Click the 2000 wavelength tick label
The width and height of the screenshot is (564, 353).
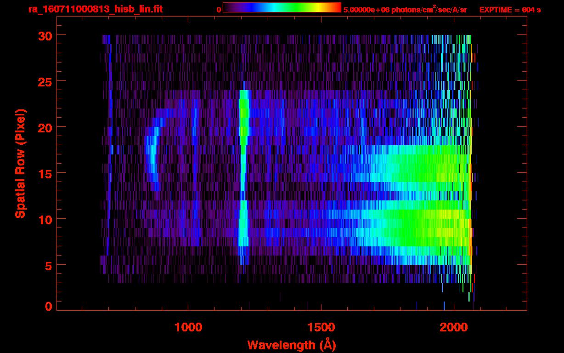point(453,327)
